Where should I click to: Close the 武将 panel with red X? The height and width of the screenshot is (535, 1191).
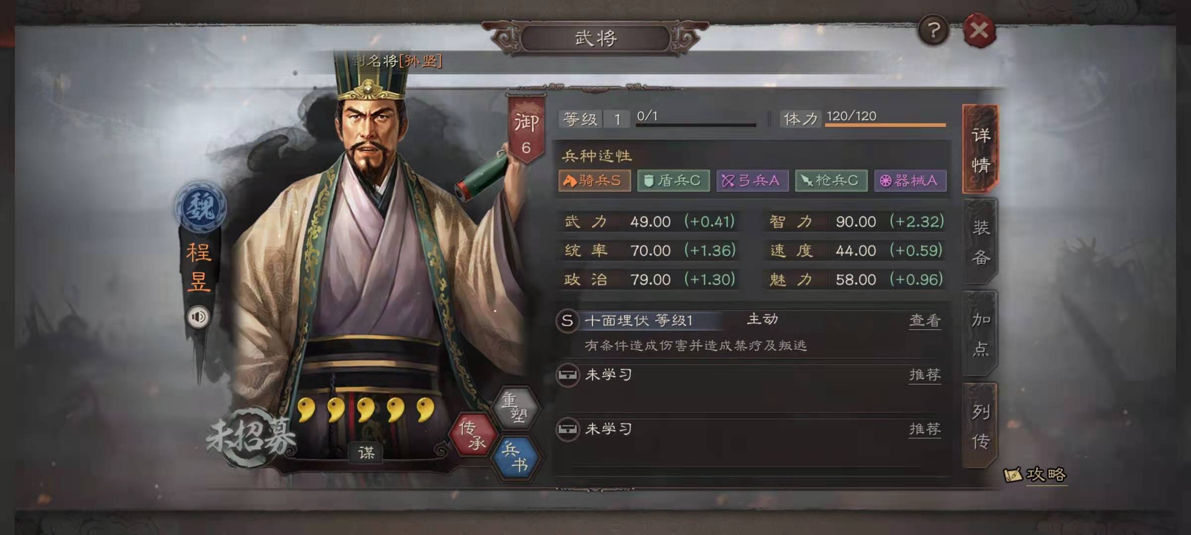pos(979,31)
